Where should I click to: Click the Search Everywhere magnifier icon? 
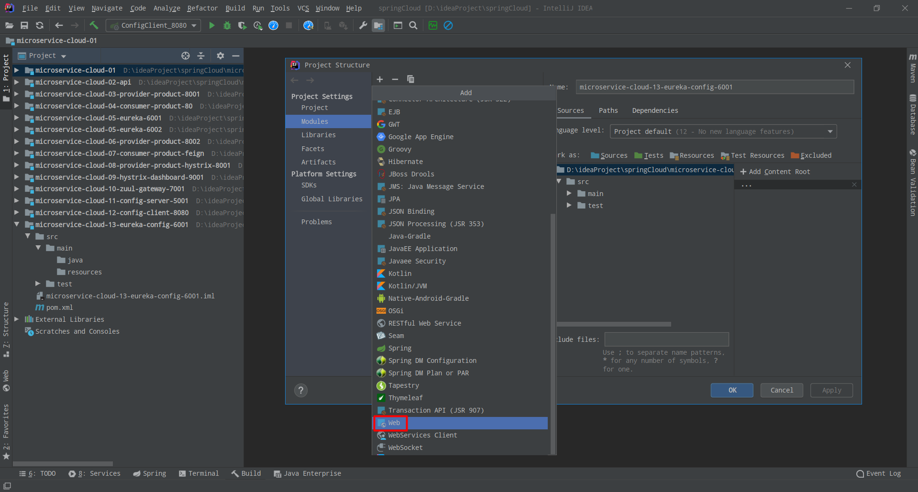pos(413,25)
